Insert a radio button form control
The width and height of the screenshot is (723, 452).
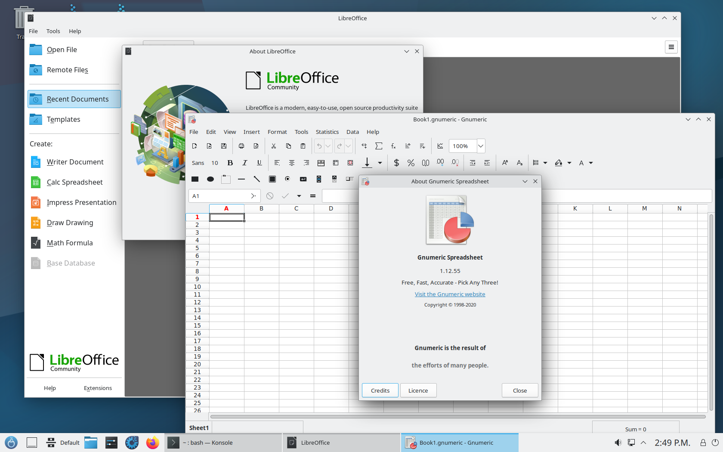[287, 179]
